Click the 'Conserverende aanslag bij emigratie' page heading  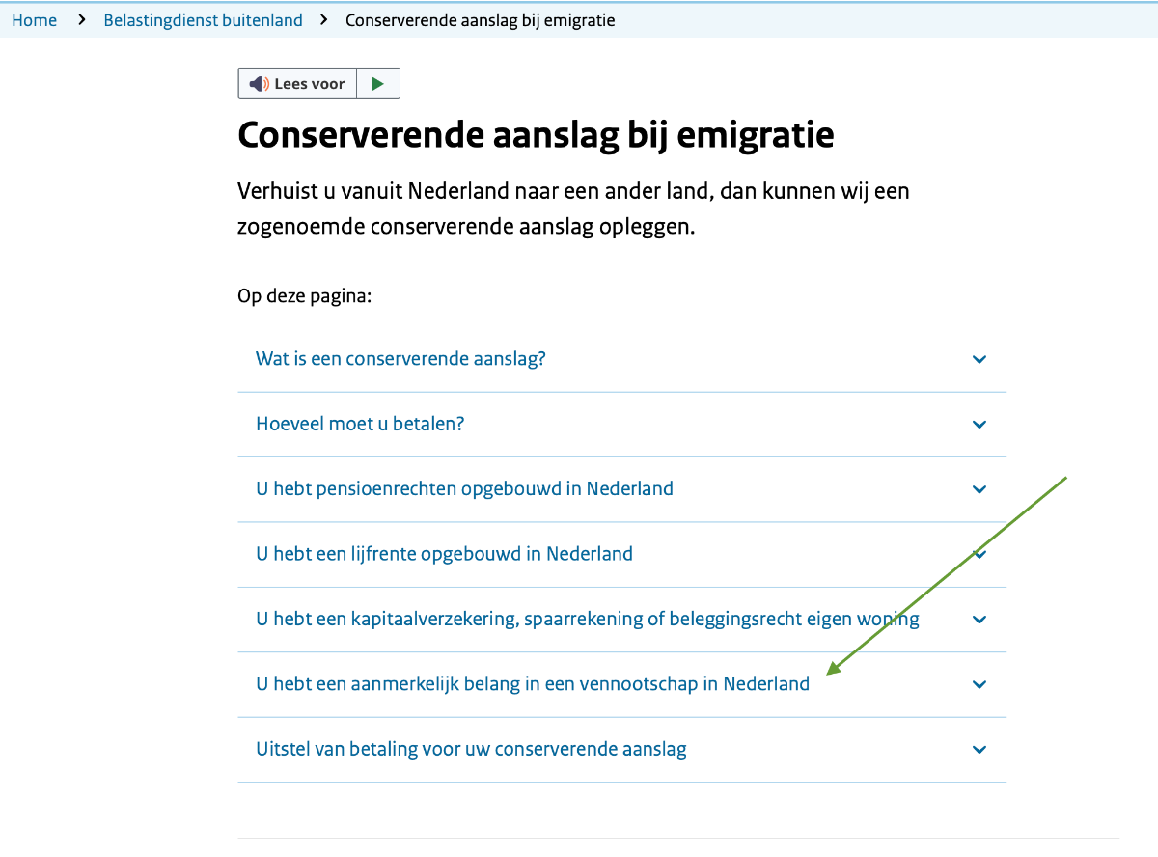(536, 135)
